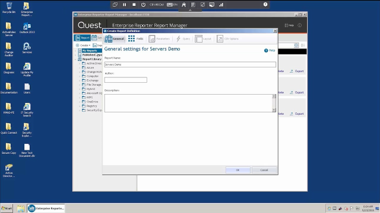Click the Description scrollbar down arrow
Screen dimensions: 380x213
(x=274, y=110)
